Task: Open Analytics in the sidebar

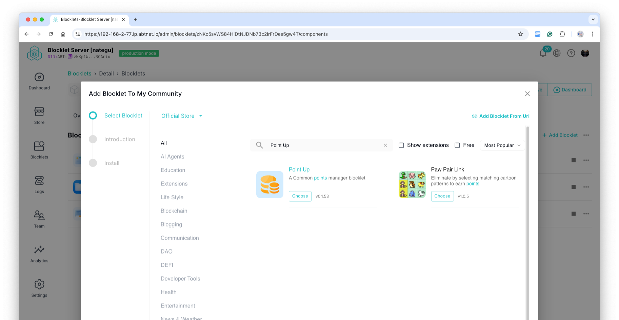Action: tap(39, 250)
